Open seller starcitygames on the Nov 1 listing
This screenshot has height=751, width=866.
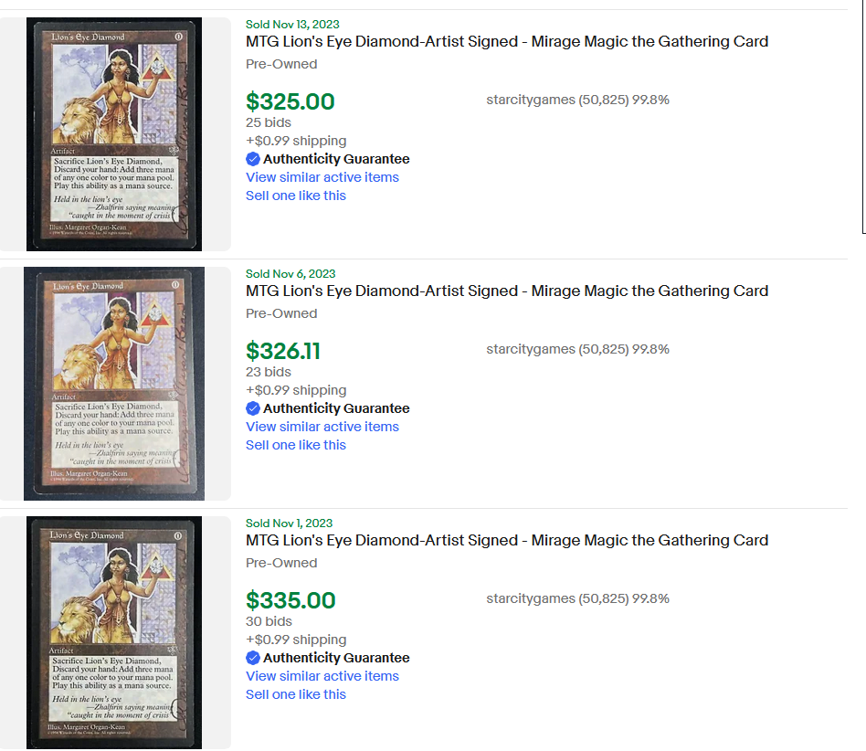point(530,598)
